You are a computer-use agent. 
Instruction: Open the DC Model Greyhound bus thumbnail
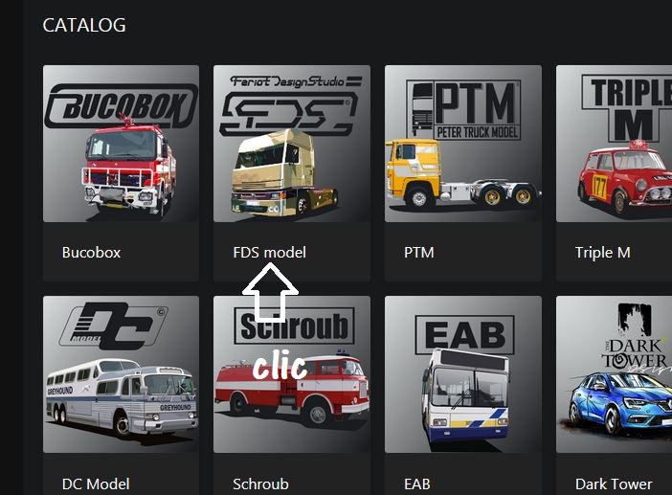coord(121,374)
